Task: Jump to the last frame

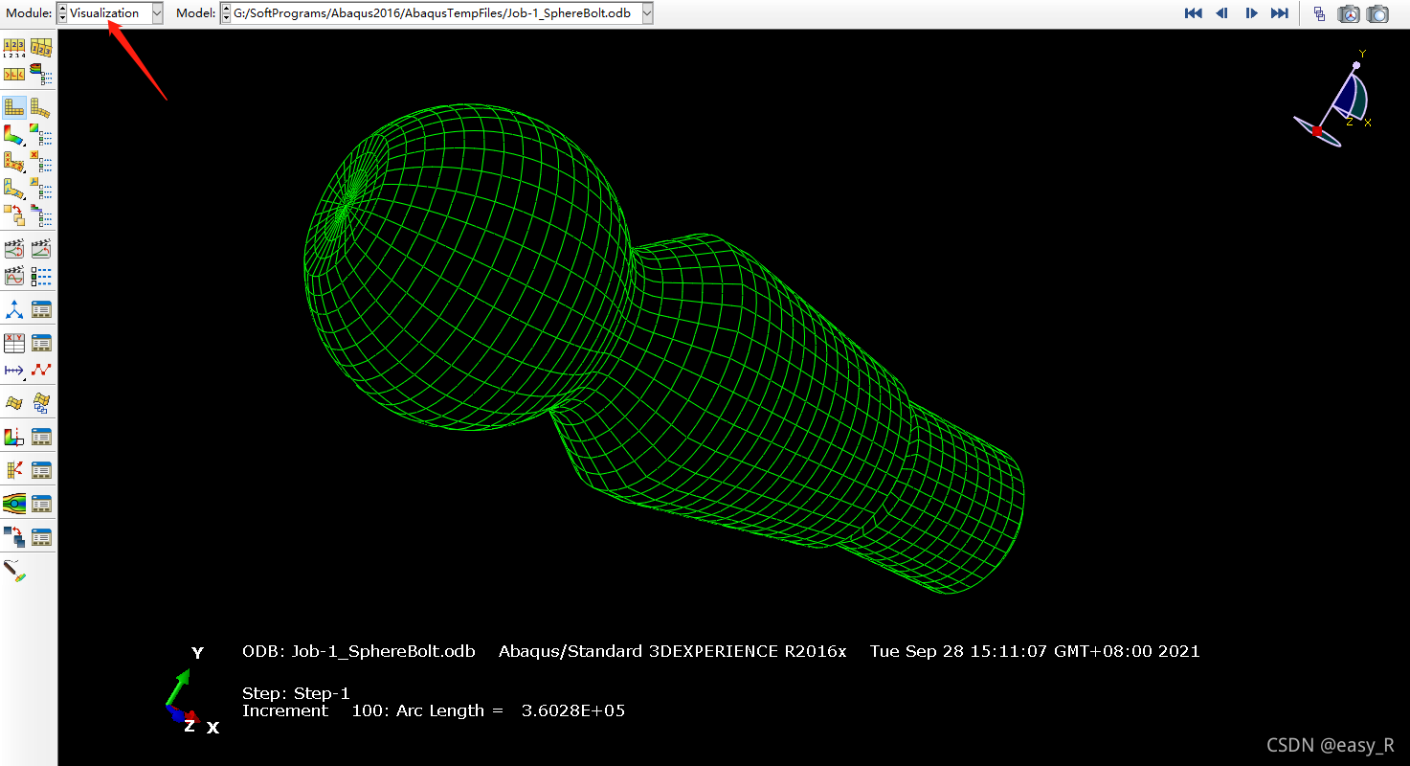Action: 1279,13
